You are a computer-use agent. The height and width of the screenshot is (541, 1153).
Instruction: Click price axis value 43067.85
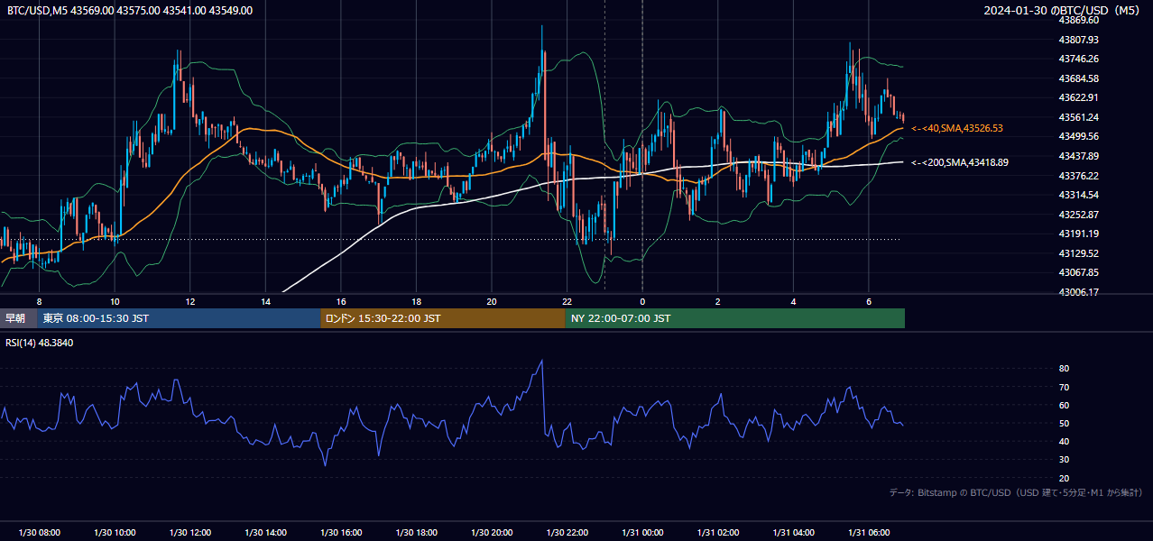(x=1078, y=272)
